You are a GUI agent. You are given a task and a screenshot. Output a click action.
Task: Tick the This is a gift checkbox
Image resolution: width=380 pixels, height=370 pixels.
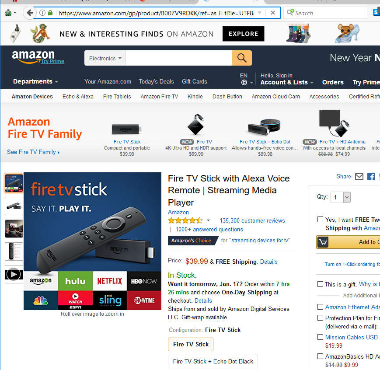(320, 284)
